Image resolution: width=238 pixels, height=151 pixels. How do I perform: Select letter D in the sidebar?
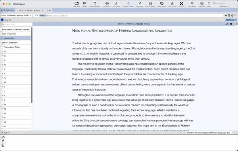(15, 64)
